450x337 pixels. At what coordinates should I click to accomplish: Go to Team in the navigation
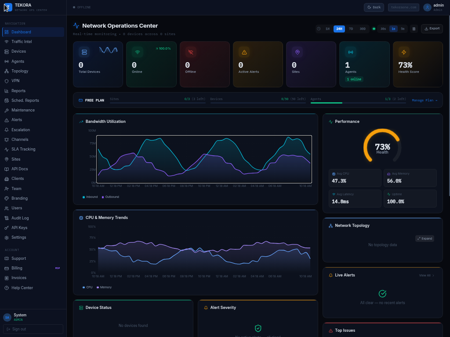33,189
